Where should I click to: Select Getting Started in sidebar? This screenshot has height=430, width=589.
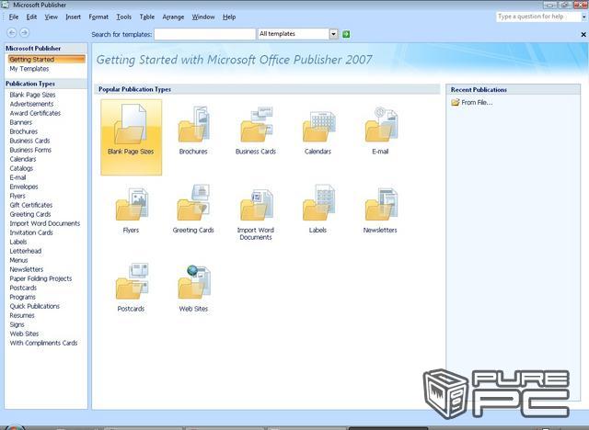[47, 59]
